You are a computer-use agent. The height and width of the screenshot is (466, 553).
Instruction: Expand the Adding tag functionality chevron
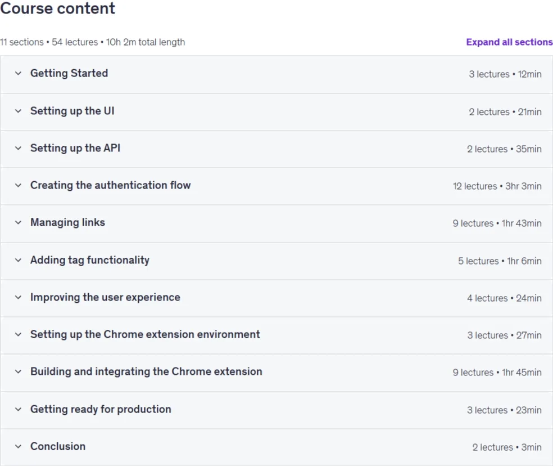click(18, 260)
